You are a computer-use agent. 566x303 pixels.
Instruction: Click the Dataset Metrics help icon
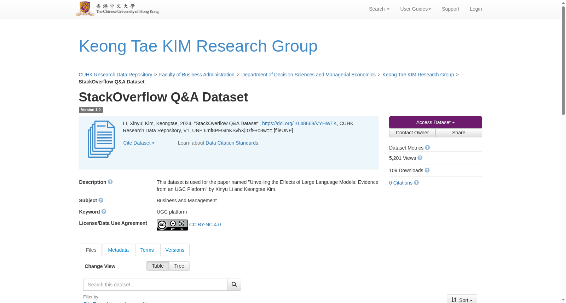427,147
